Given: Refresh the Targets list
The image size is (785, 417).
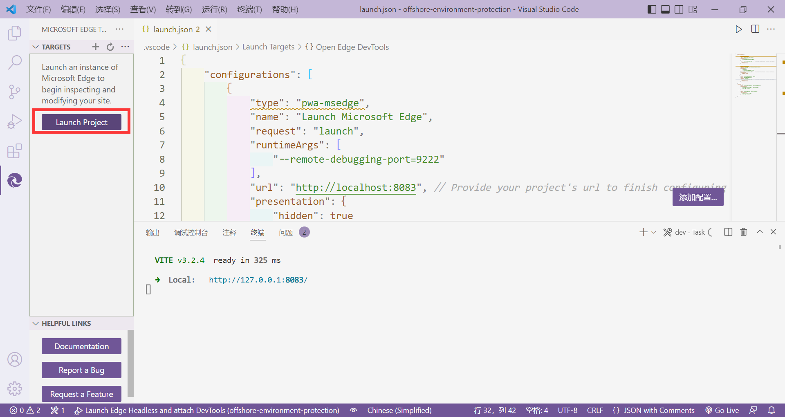Looking at the screenshot, I should [x=110, y=47].
